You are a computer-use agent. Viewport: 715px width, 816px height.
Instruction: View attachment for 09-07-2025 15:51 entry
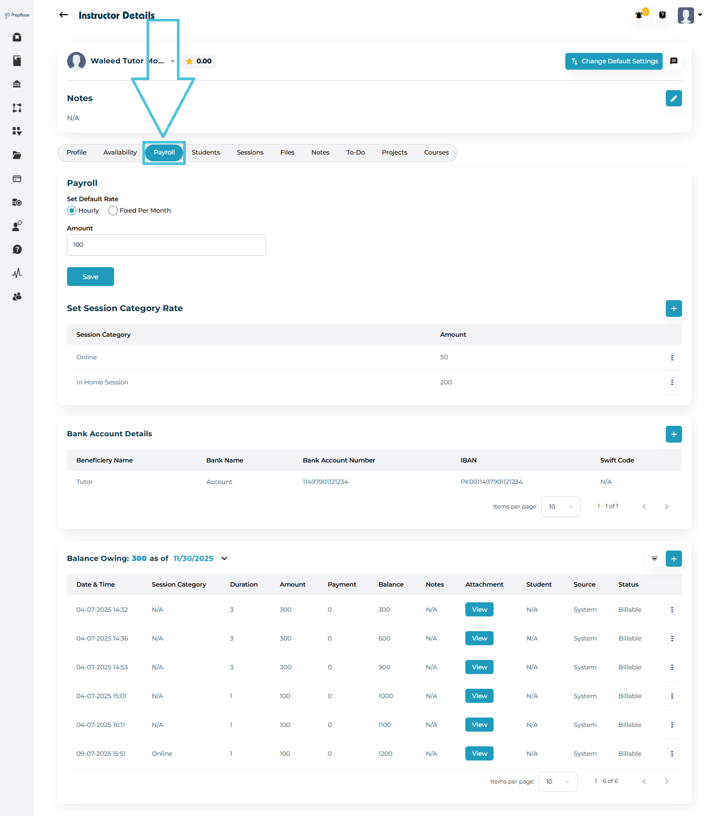(479, 753)
